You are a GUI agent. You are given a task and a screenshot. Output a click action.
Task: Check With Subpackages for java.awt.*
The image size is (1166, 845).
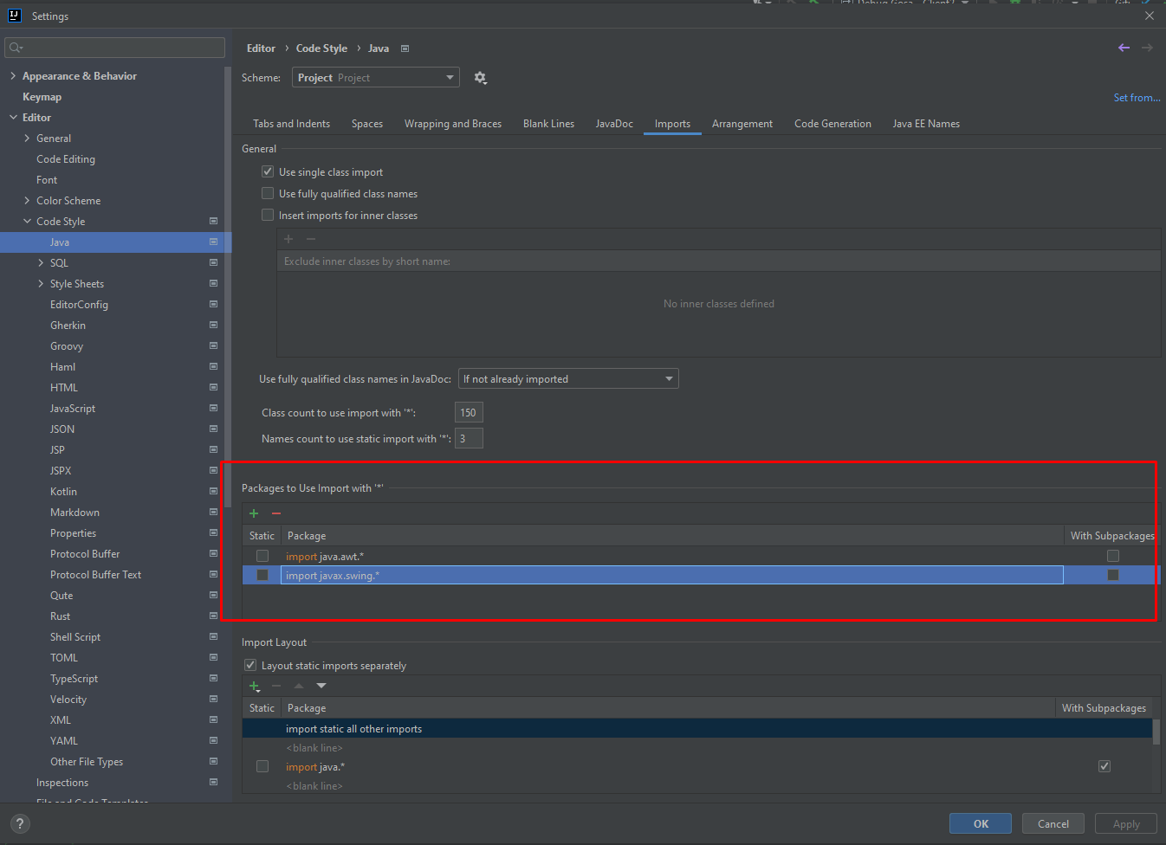pyautogui.click(x=1113, y=556)
